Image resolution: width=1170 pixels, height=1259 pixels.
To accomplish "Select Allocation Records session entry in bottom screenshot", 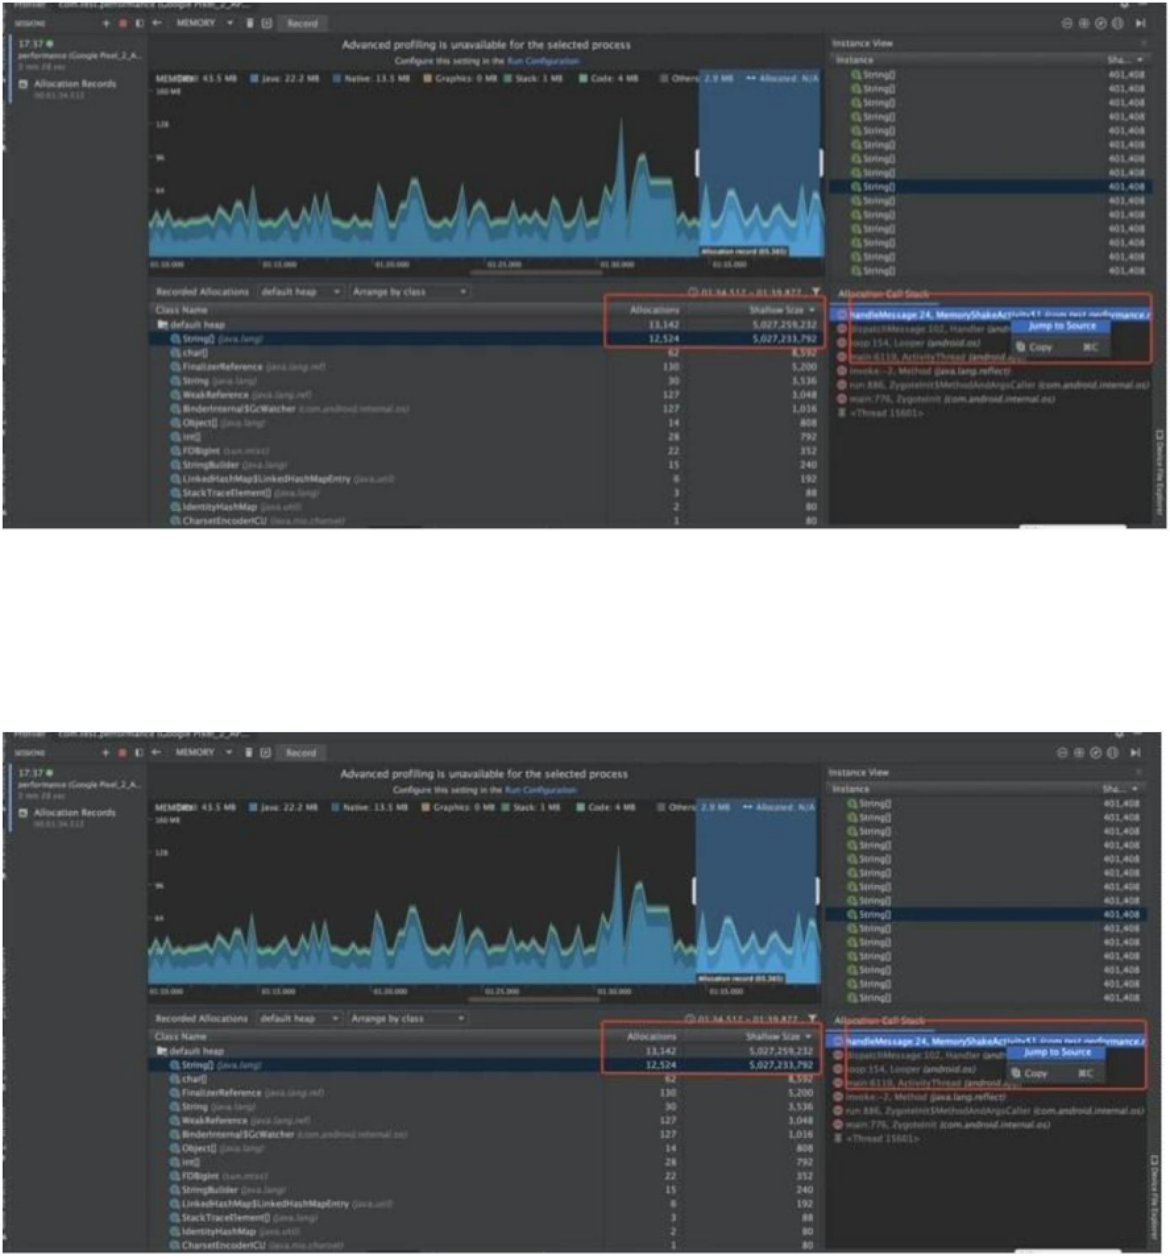I will click(x=74, y=813).
